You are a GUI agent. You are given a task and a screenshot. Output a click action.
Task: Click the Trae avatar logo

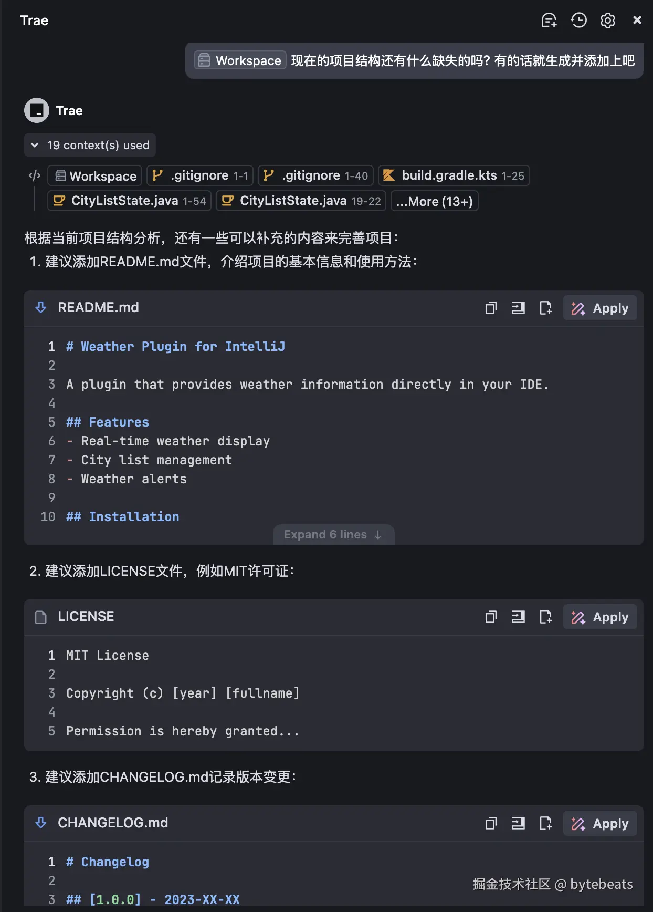(36, 110)
